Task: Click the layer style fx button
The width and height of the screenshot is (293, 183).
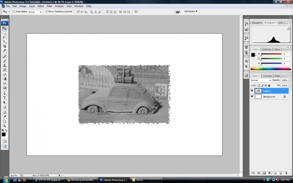Action: pyautogui.click(x=259, y=173)
